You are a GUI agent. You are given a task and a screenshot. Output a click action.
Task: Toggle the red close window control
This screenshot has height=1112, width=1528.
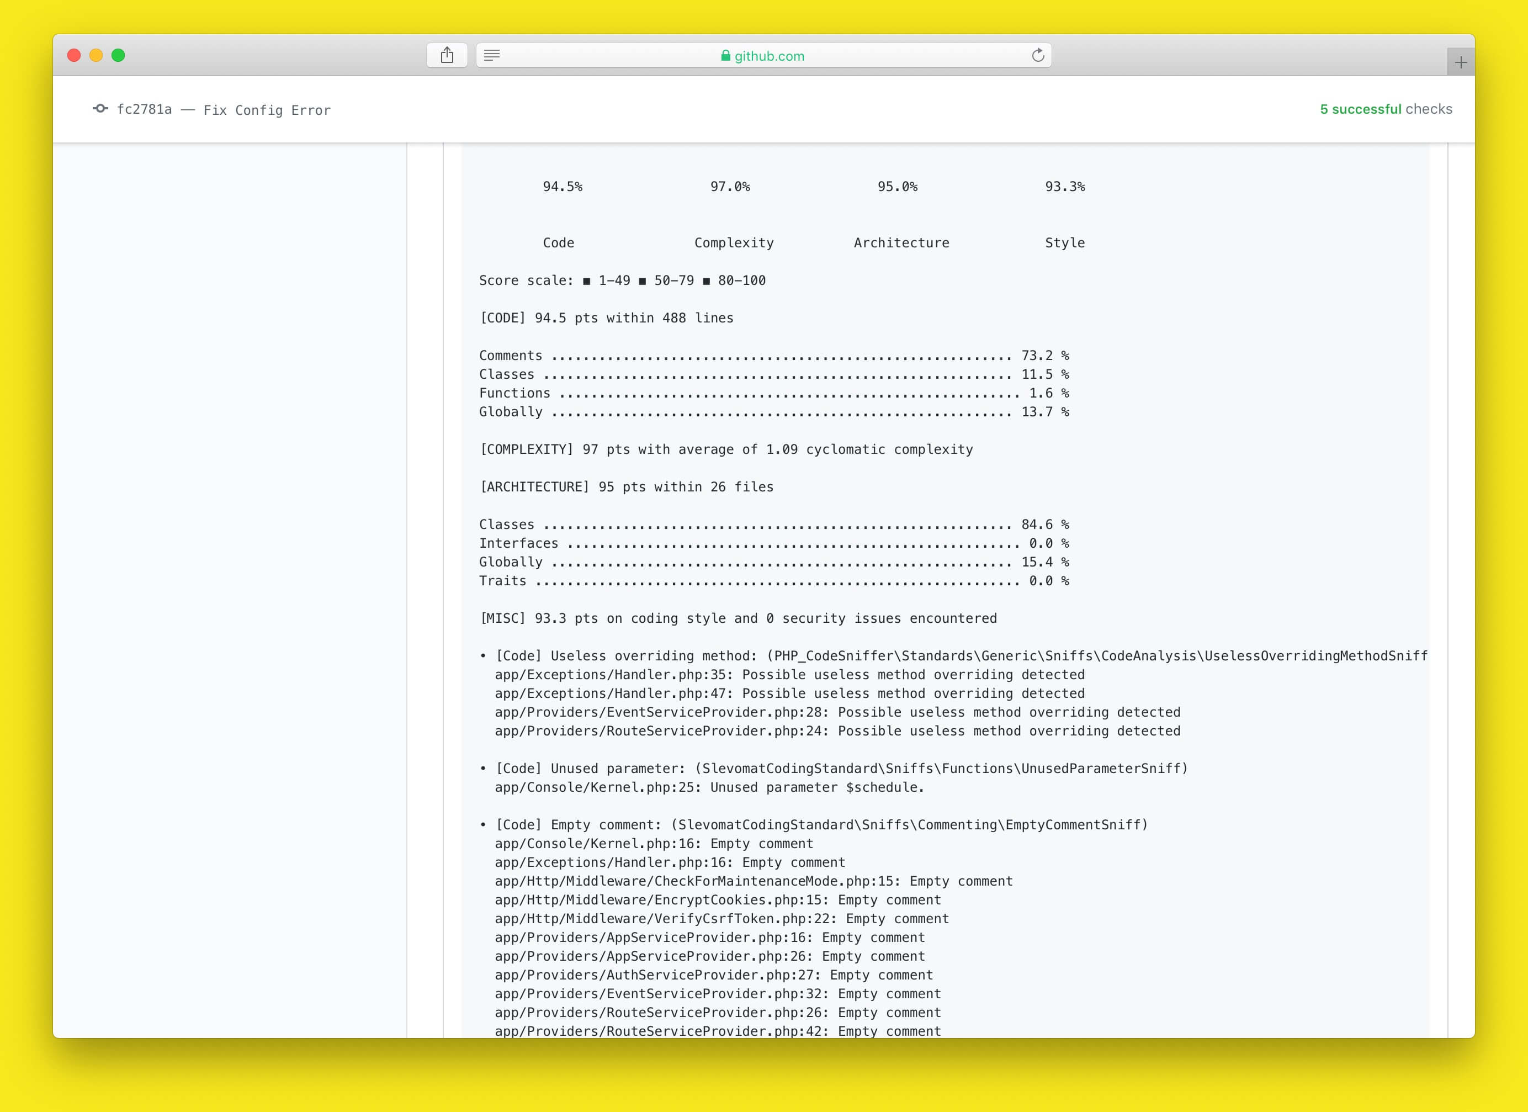73,55
